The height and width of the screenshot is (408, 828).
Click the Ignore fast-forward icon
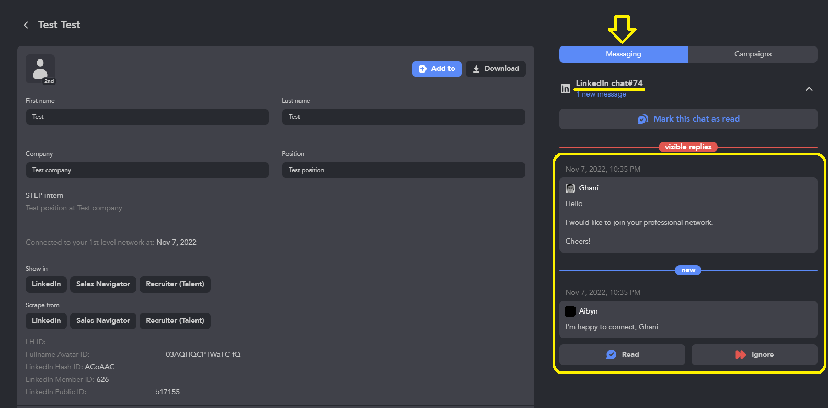click(741, 355)
